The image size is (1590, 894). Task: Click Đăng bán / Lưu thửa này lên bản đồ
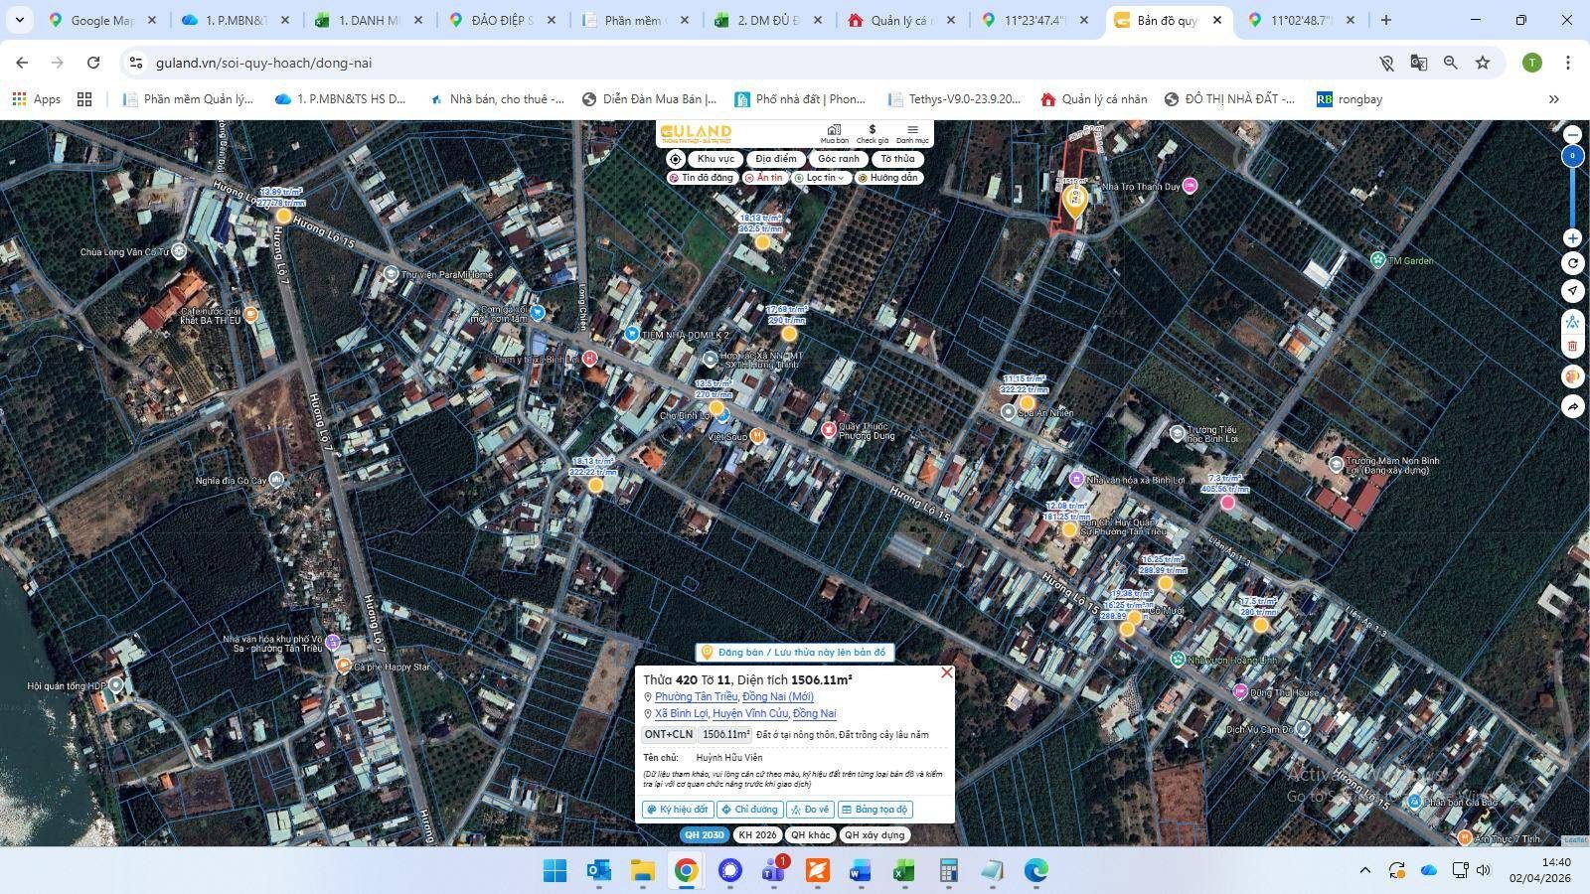[x=794, y=653]
